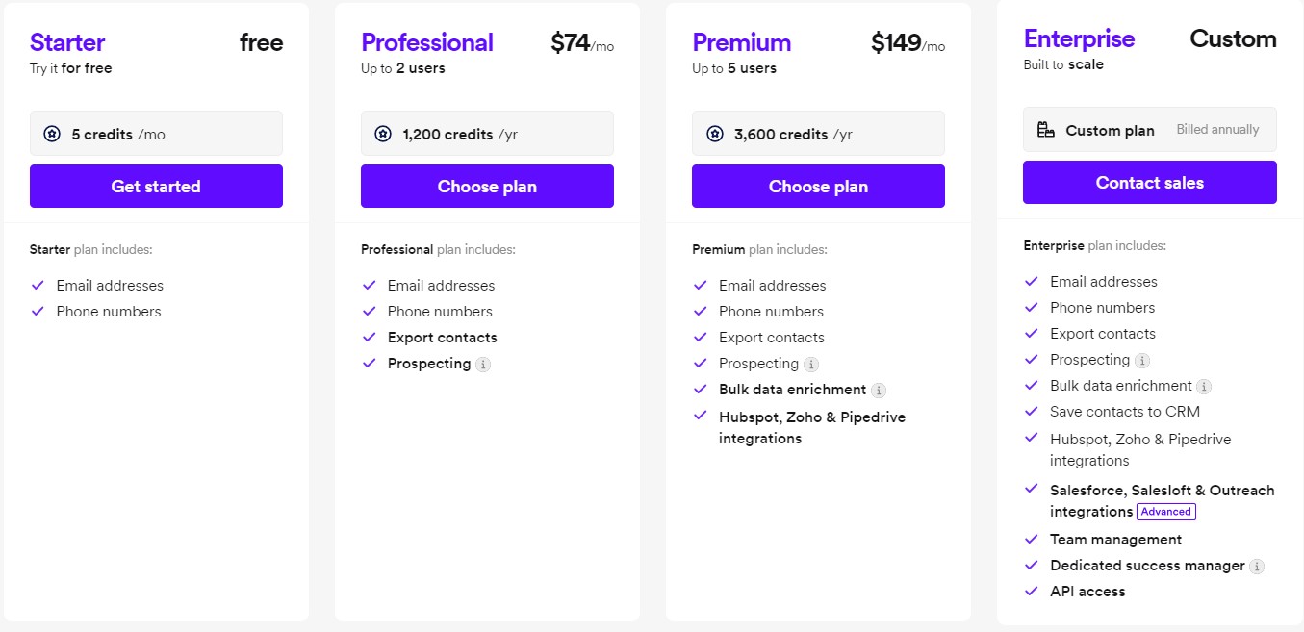Viewport: 1304px width, 632px height.
Task: Click info icon next to Dedicated success manager
Action: (1257, 567)
